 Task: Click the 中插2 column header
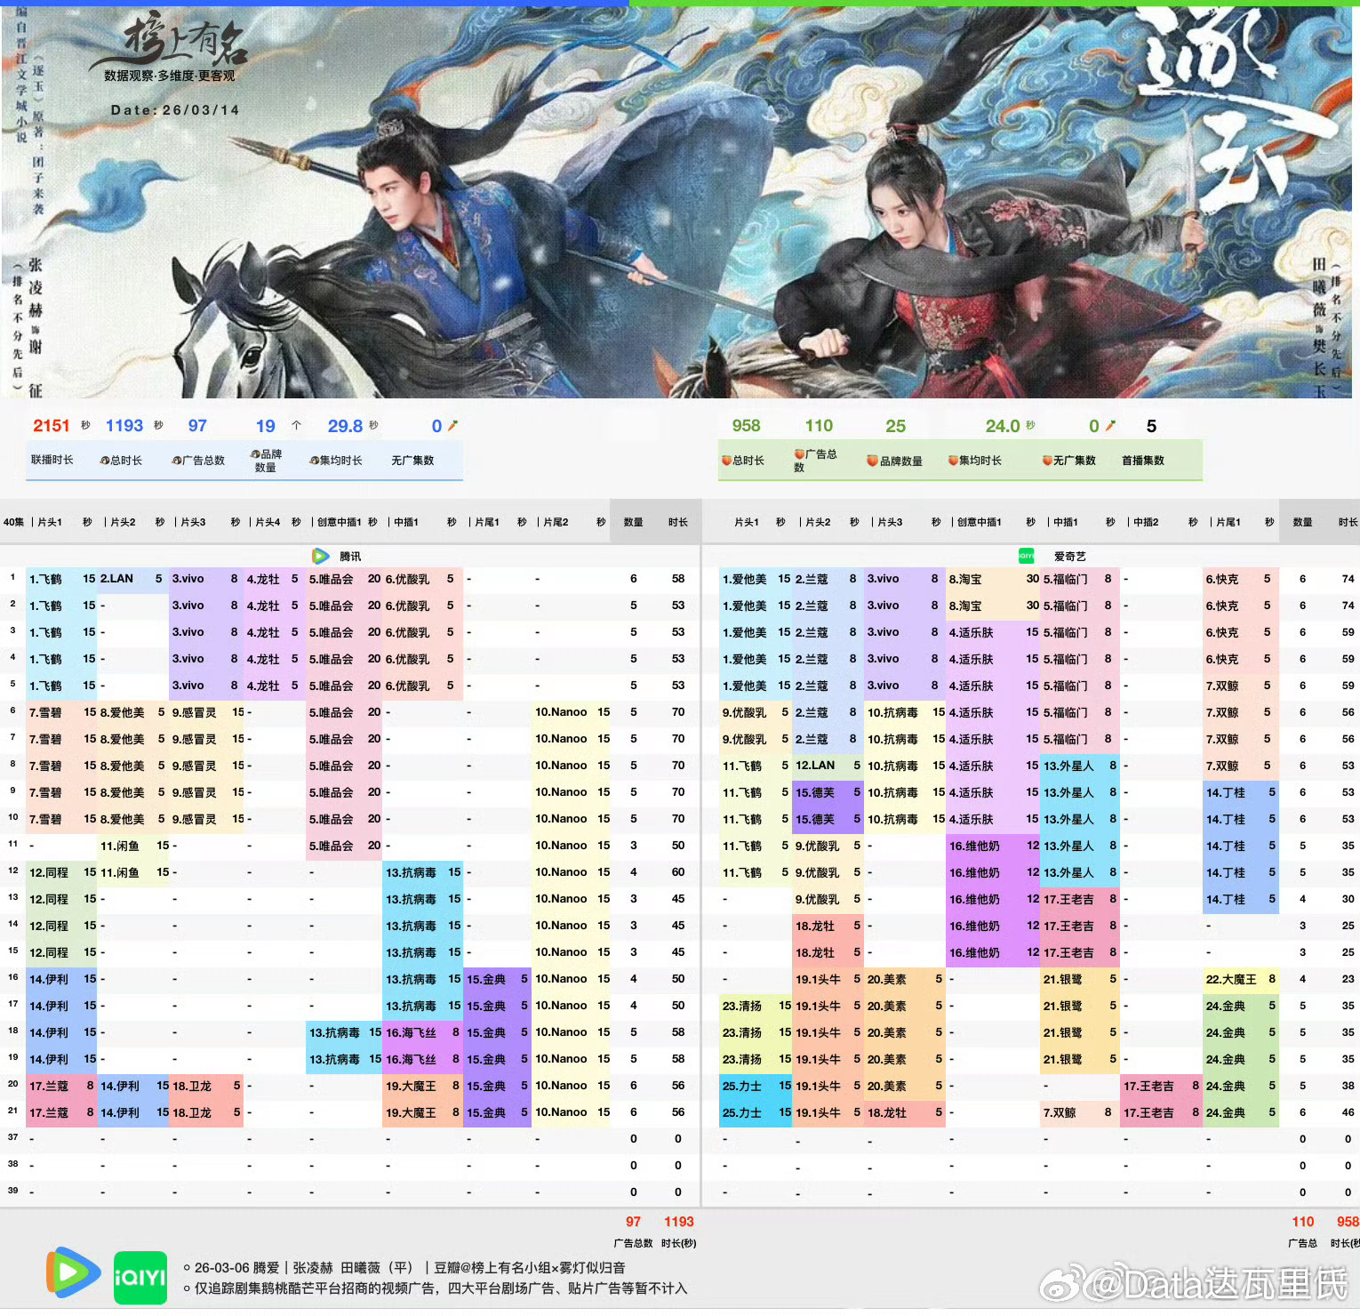coord(1146,522)
